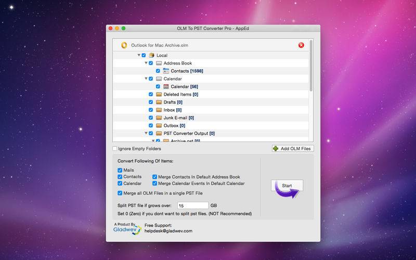Click the Address Book drive icon

coord(159,63)
